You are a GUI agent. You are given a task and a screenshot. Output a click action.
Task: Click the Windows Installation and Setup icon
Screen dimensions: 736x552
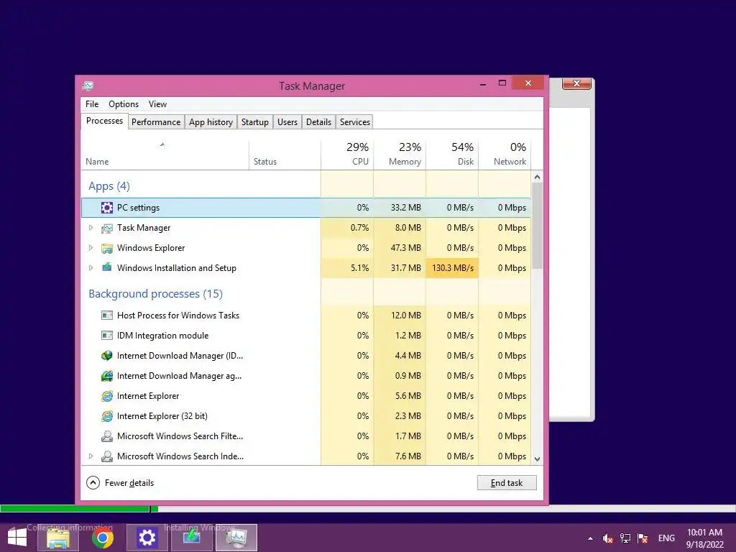click(x=107, y=267)
